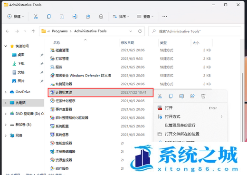Expand the 新加卷 (E:) node
This screenshot has height=175, width=247.
coord(6,125)
